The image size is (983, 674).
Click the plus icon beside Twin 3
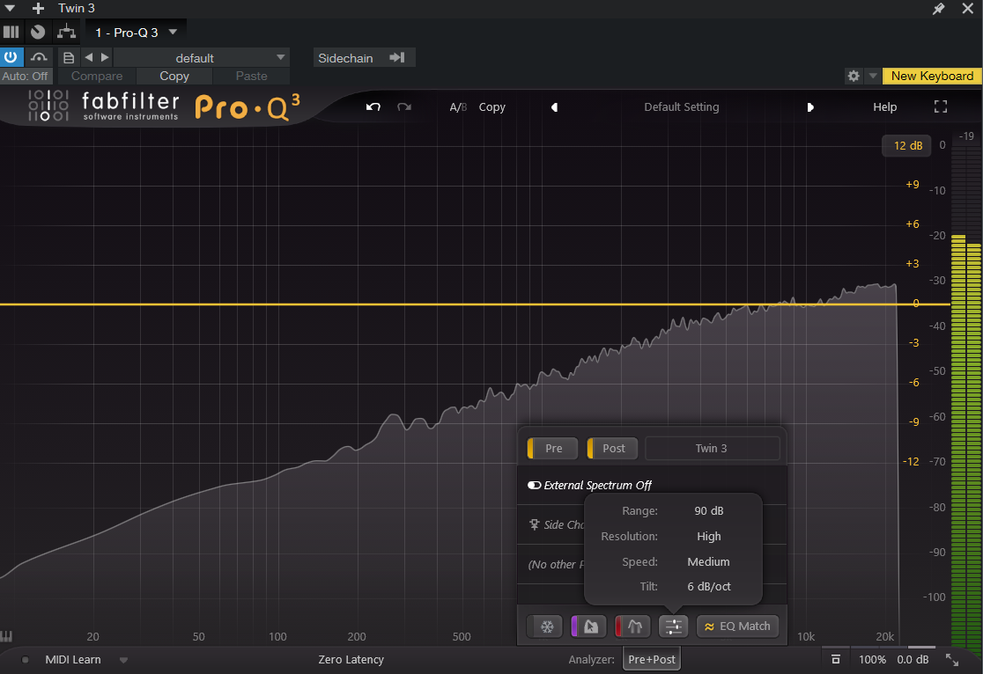tap(38, 8)
